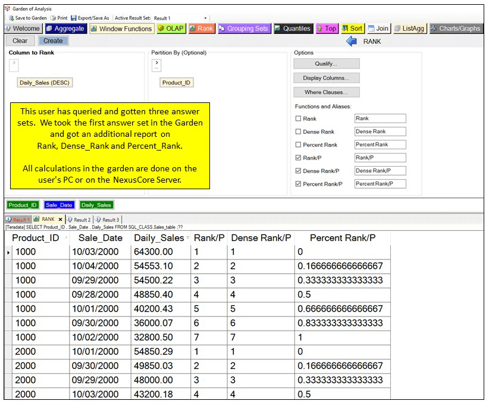Select the Charts/Graphs tab
489x404 pixels.
pos(456,29)
